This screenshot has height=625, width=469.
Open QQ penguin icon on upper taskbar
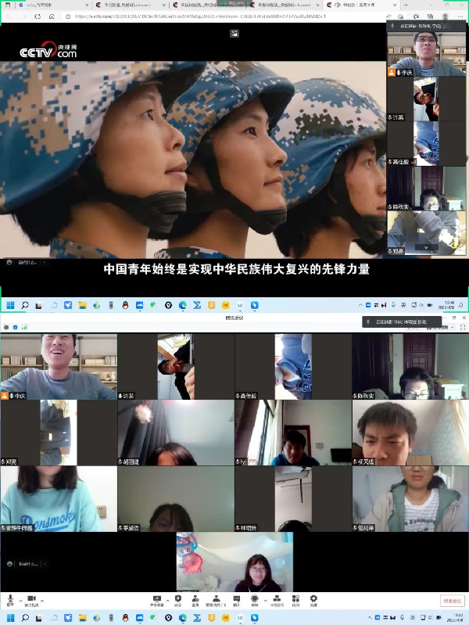click(126, 305)
